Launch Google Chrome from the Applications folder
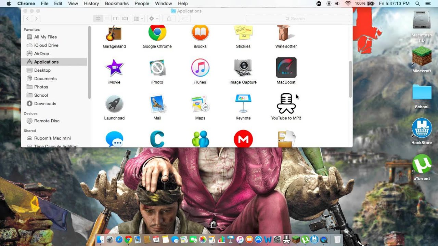The height and width of the screenshot is (246, 438). (x=157, y=33)
